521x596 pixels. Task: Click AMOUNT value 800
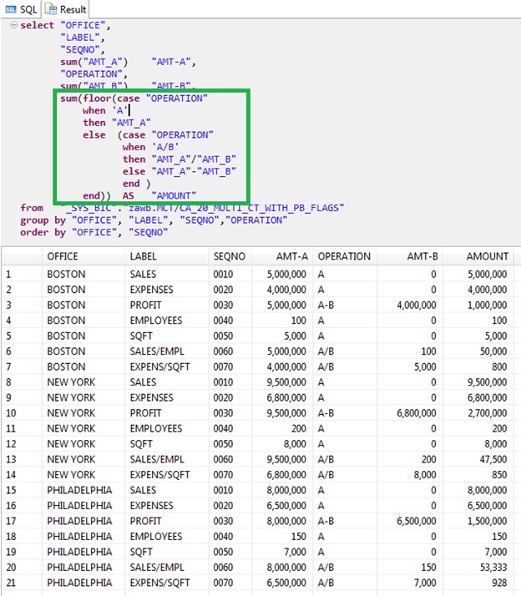(x=499, y=366)
